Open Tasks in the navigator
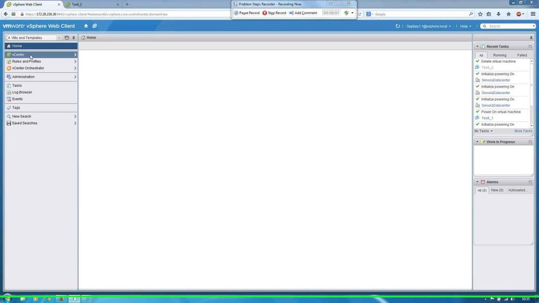The width and height of the screenshot is (539, 303). (x=41, y=86)
